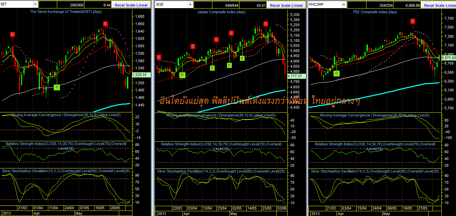Click the green B buy marker on PHCOMP chart
This screenshot has width=456, height=216.
(x=336, y=73)
